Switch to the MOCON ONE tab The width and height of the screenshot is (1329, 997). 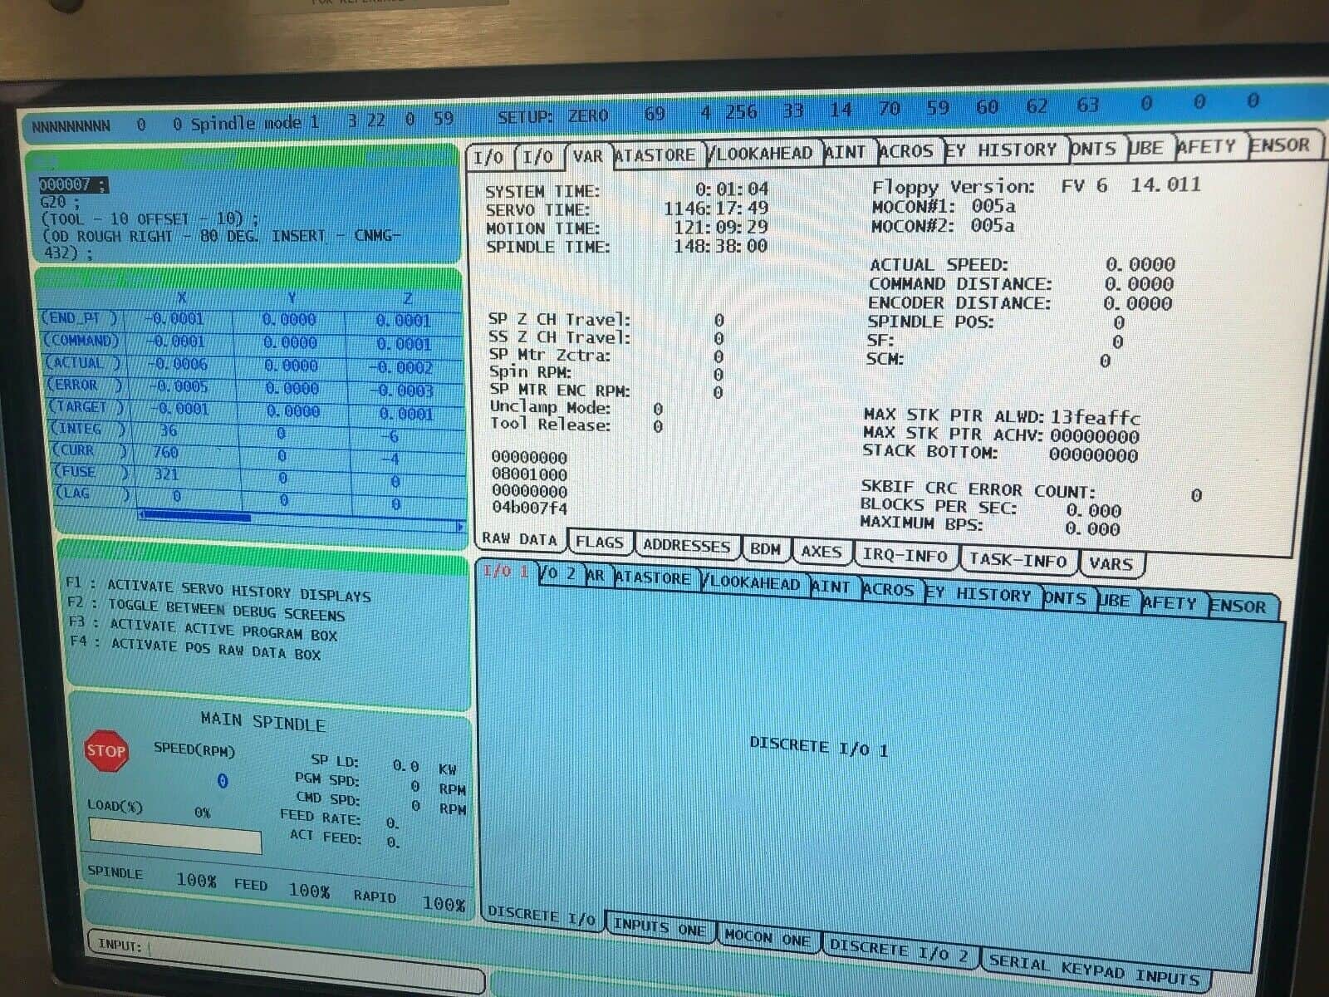[x=767, y=937]
